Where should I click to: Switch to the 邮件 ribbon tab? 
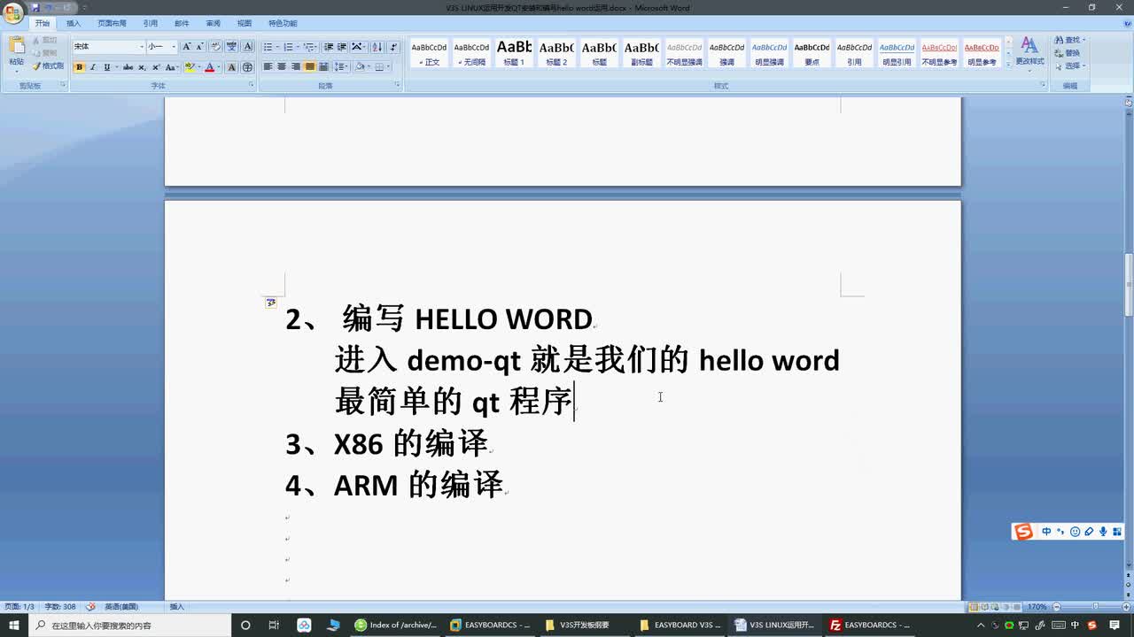(182, 24)
